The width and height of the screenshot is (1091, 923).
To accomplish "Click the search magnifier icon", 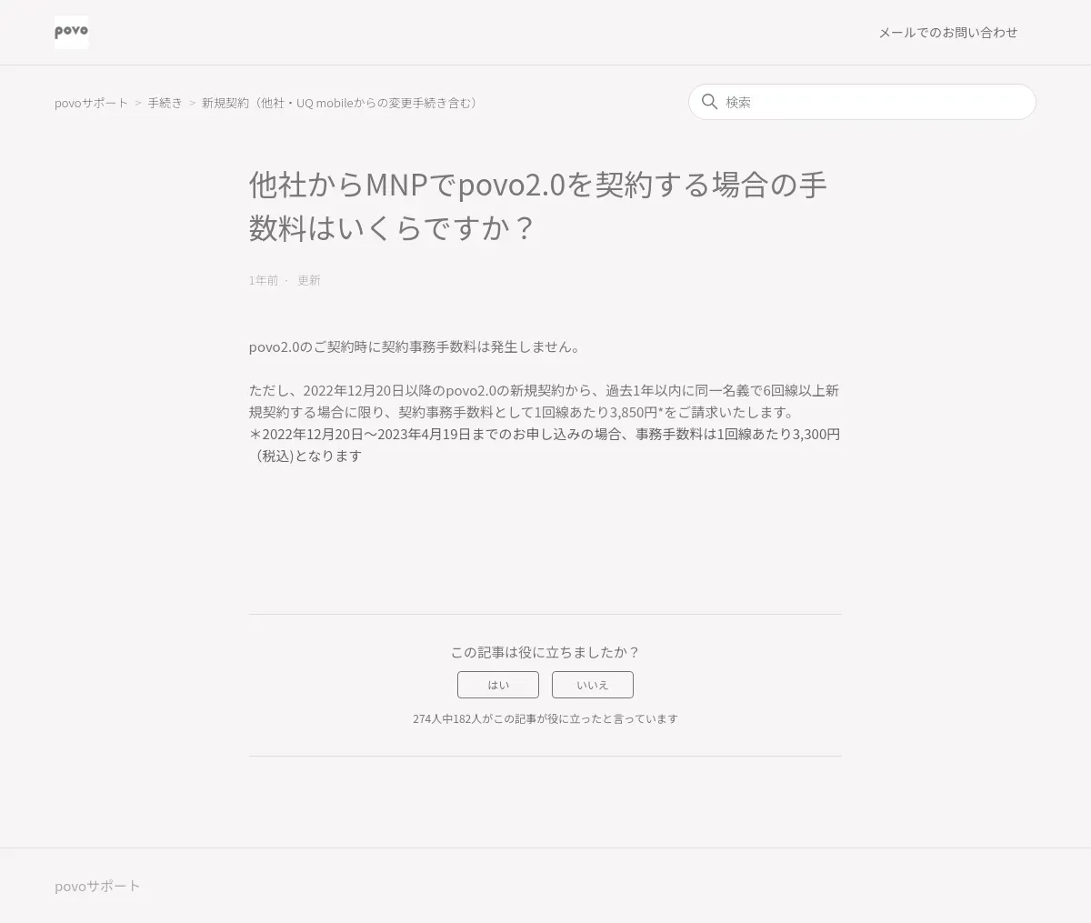I will (710, 102).
